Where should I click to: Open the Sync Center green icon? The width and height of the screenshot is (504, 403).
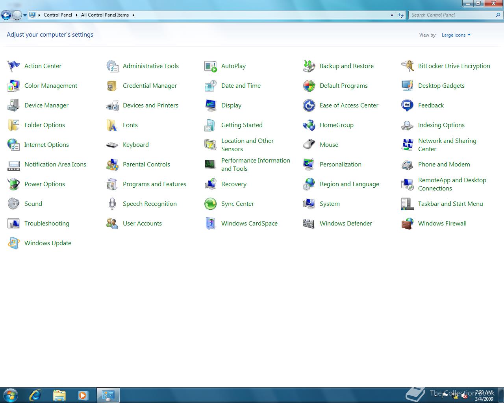click(211, 204)
